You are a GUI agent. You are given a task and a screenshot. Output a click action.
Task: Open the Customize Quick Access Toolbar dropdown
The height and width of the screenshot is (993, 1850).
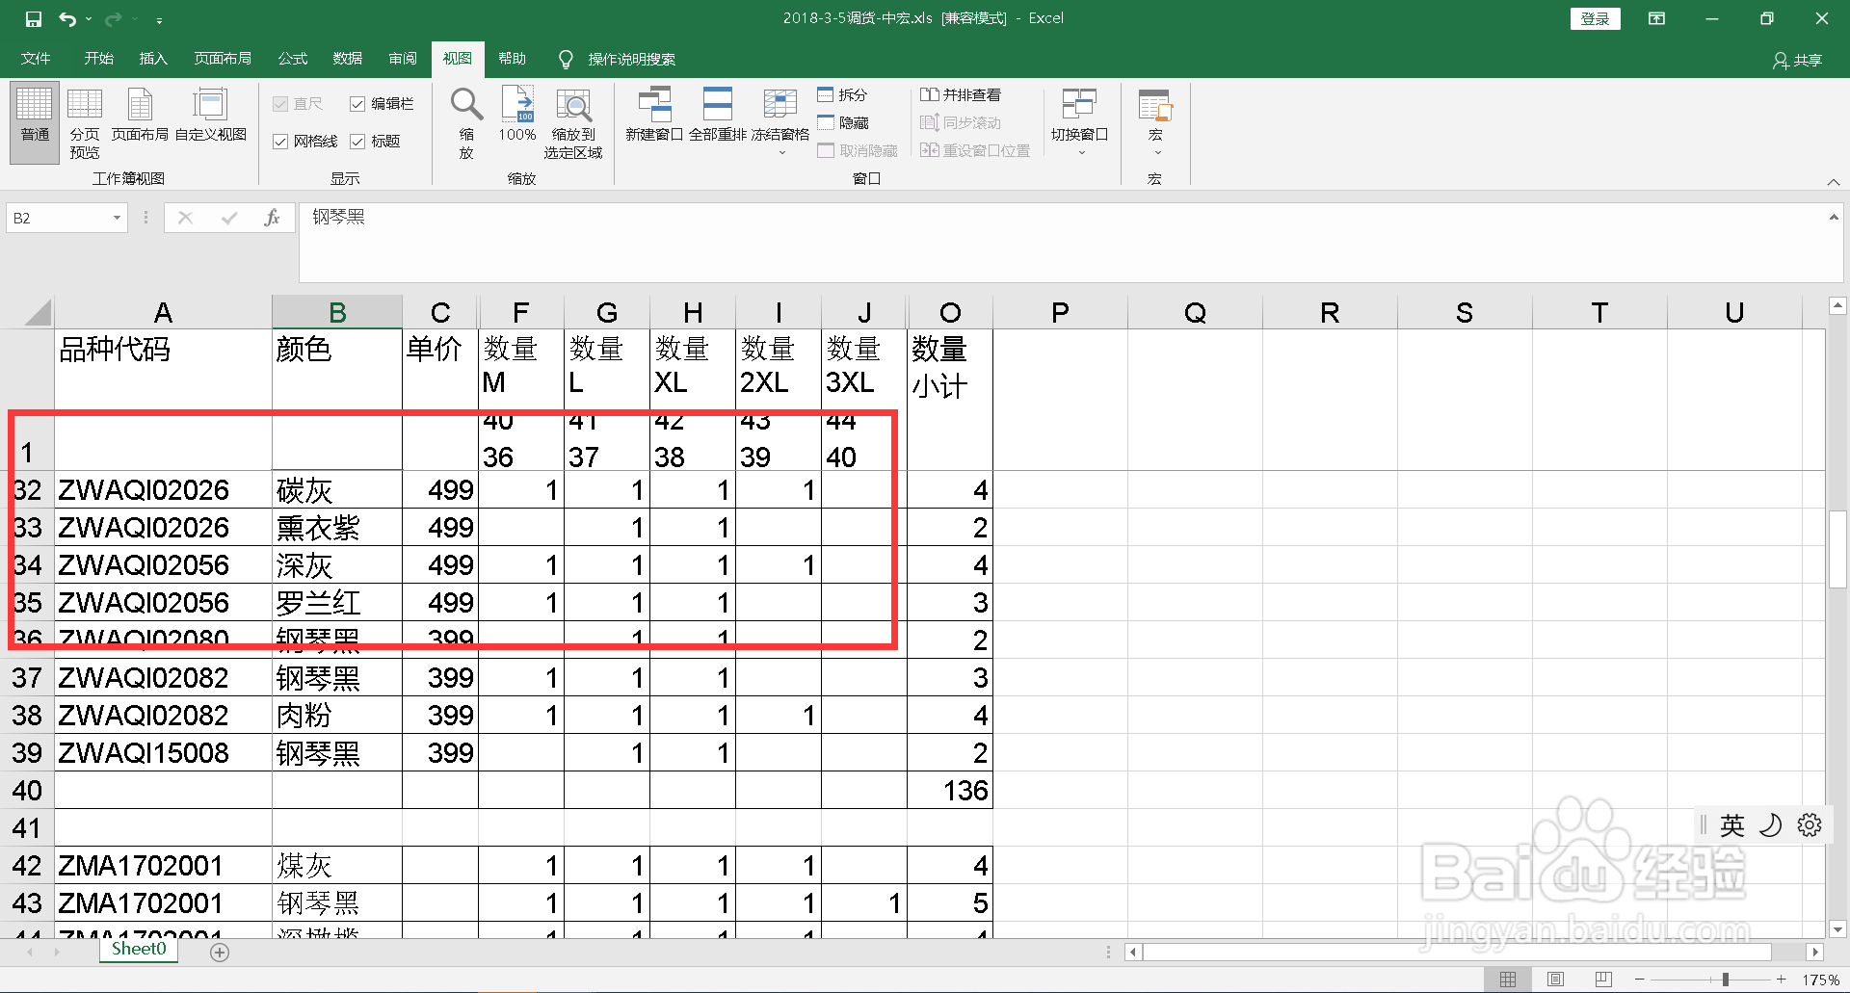[x=159, y=19]
